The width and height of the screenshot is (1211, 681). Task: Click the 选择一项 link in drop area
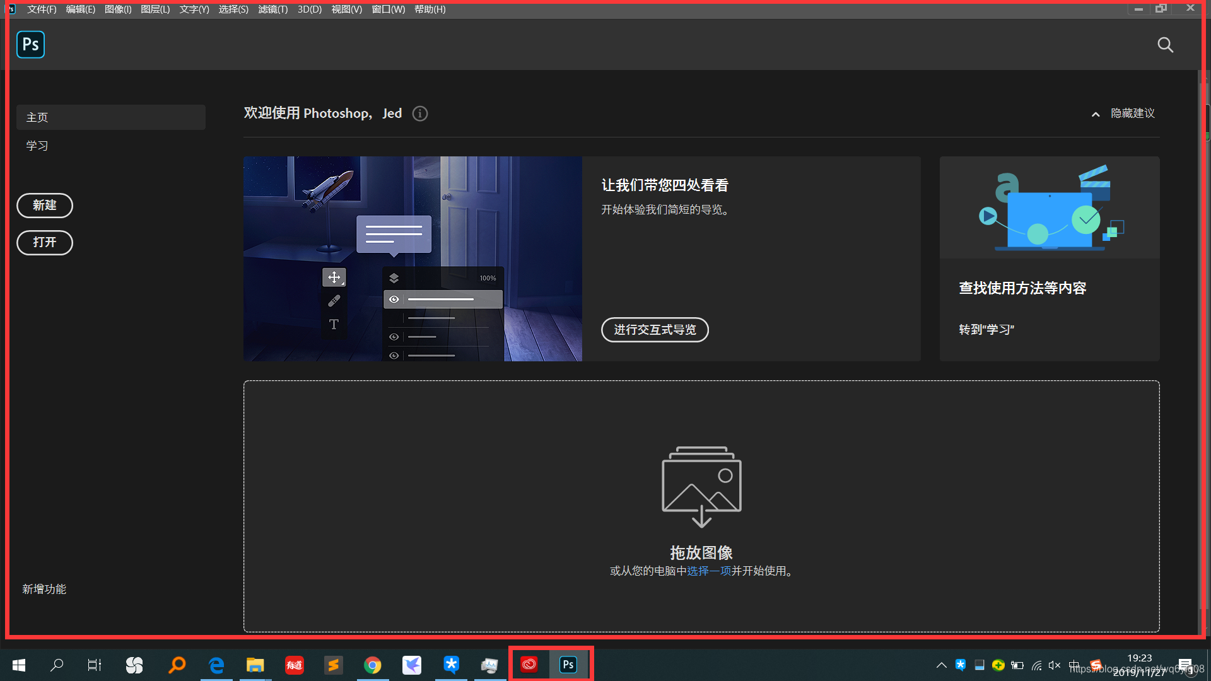tap(709, 571)
